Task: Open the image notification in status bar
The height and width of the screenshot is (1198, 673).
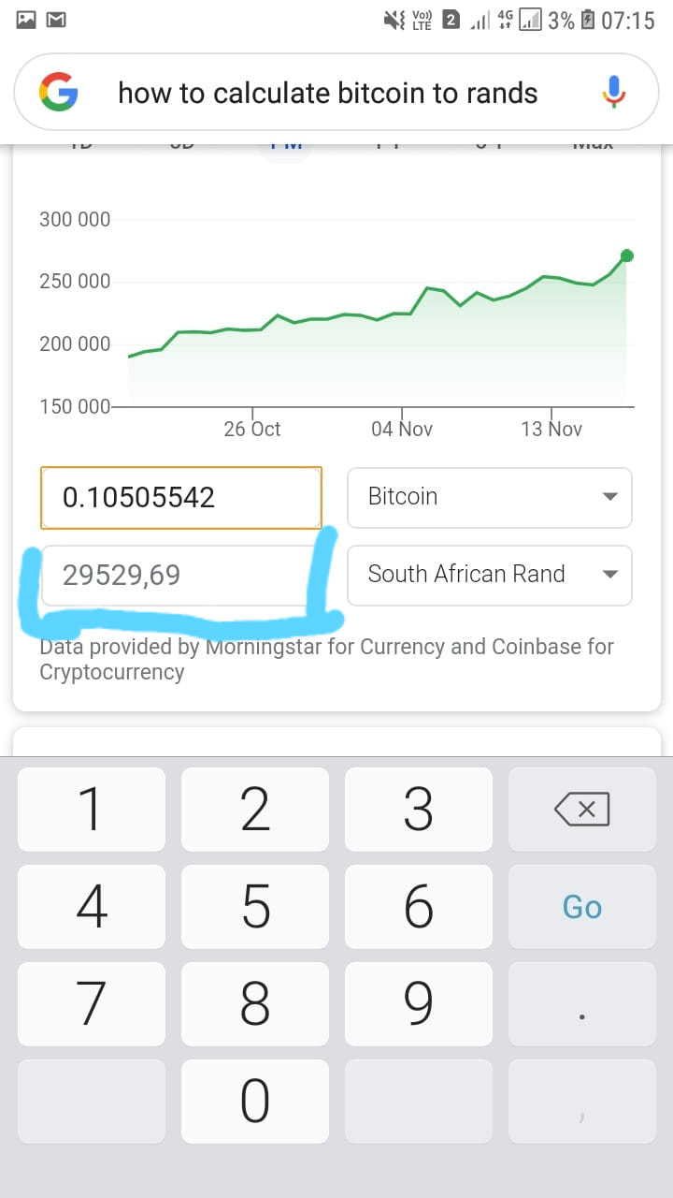Action: [x=26, y=19]
